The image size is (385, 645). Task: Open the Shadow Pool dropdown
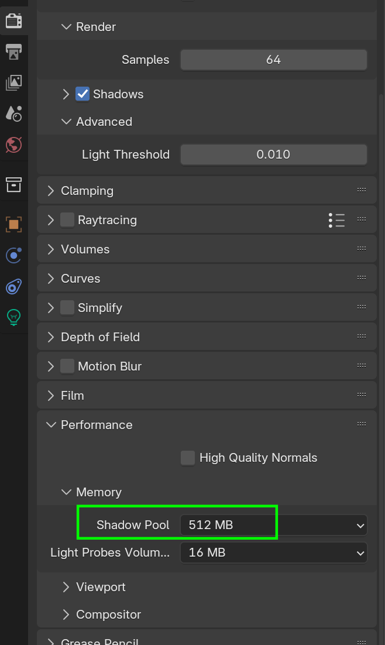(x=273, y=525)
